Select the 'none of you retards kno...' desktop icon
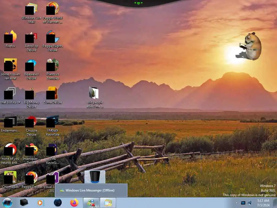Screen dimensions: 277x208 pos(11,154)
